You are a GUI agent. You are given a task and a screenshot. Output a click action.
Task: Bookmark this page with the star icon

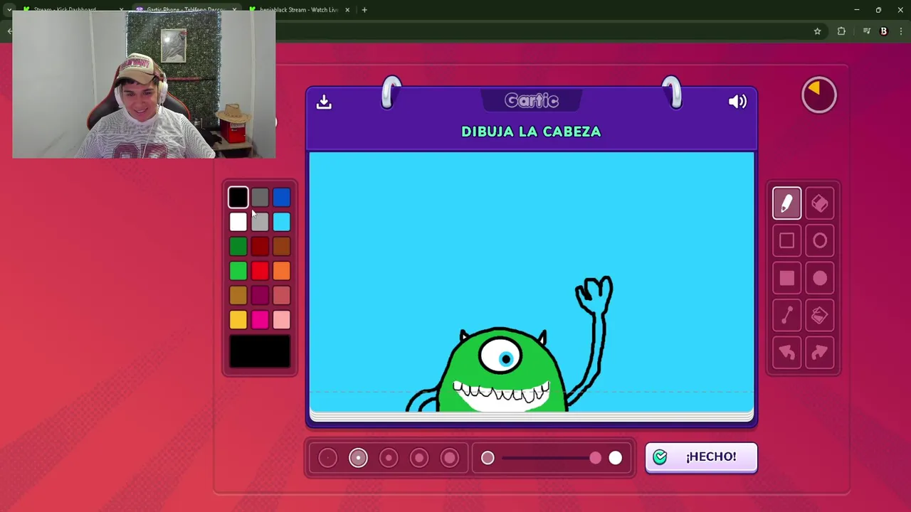coord(817,31)
